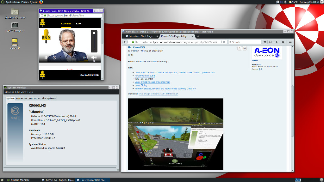This screenshot has width=324, height=182.
Task: Open the InterWeb hamburger menu
Action: (x=290, y=42)
